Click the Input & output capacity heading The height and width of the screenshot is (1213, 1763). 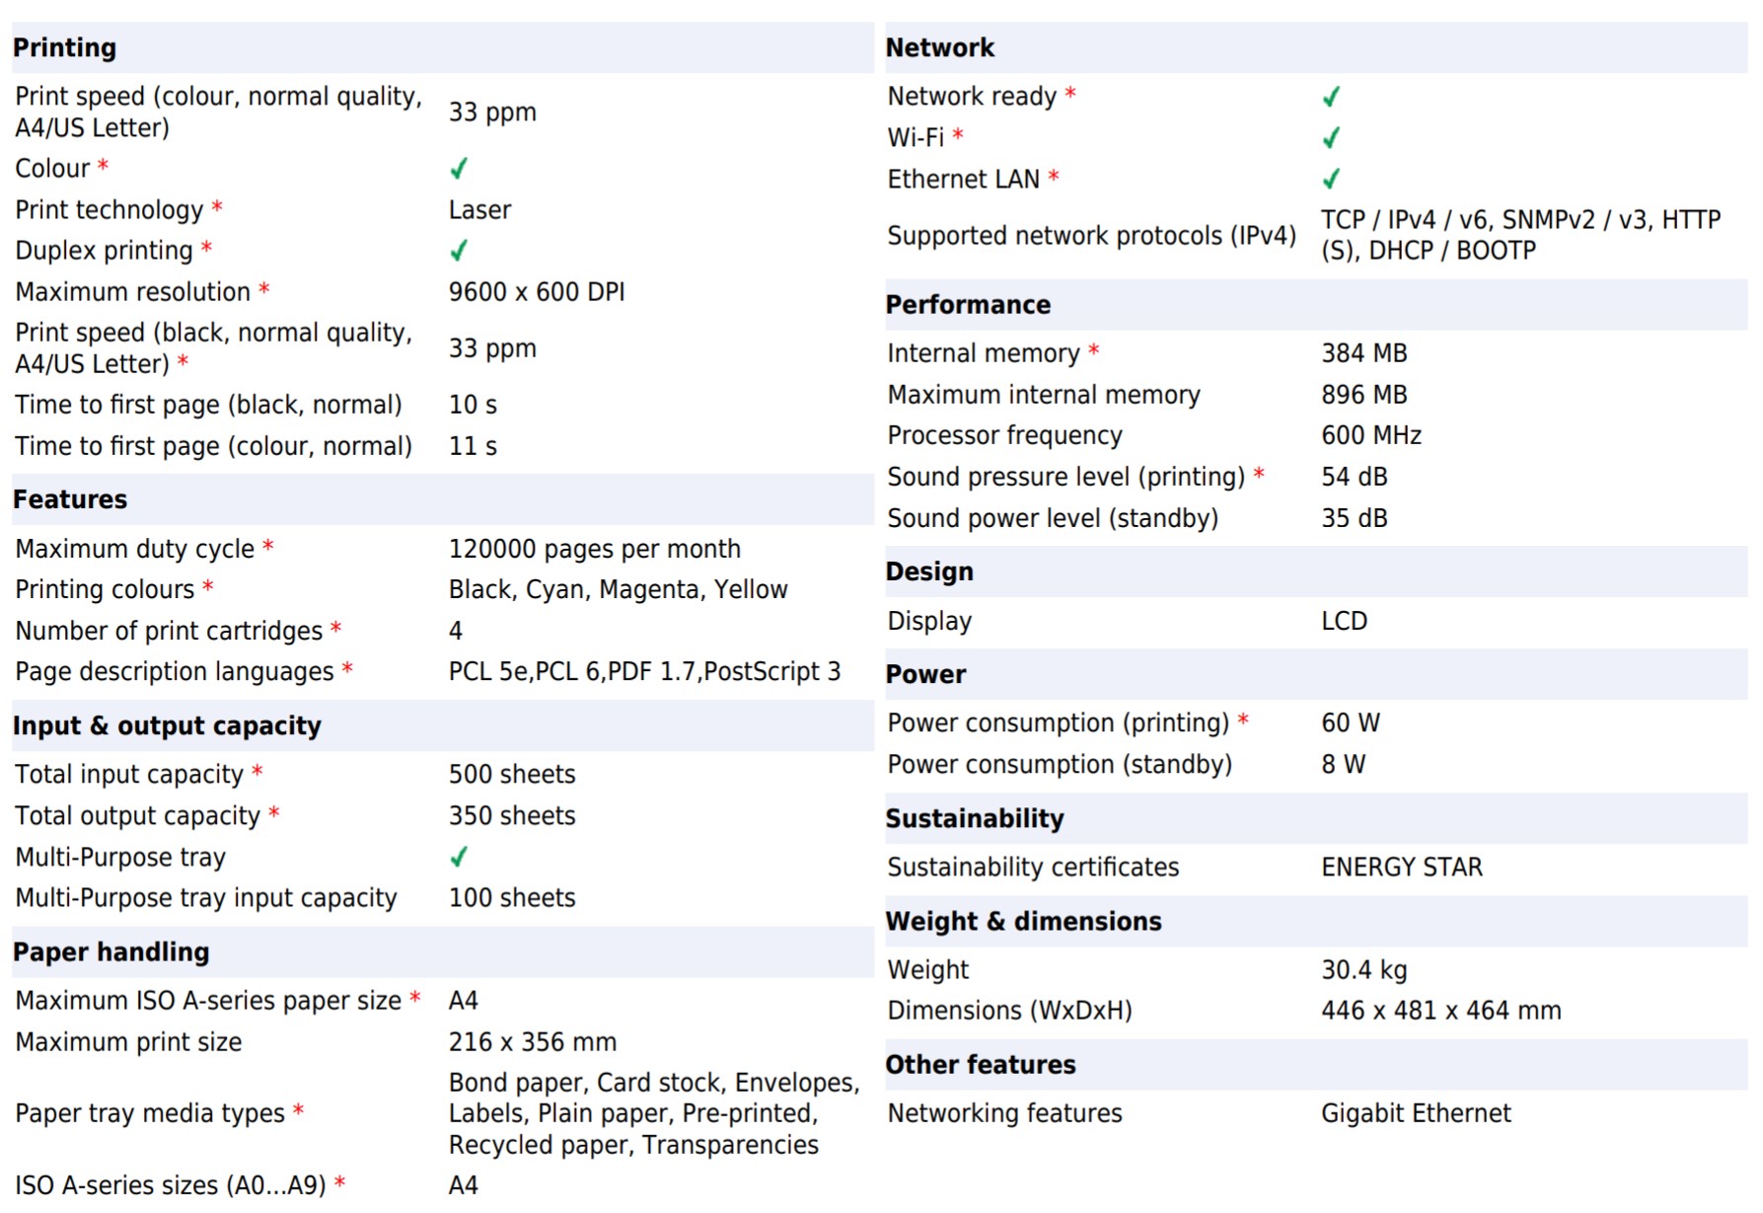coord(167,725)
